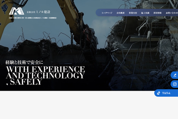Open 施工実績 menu item
This screenshot has height=119, width=178.
pos(145,13)
